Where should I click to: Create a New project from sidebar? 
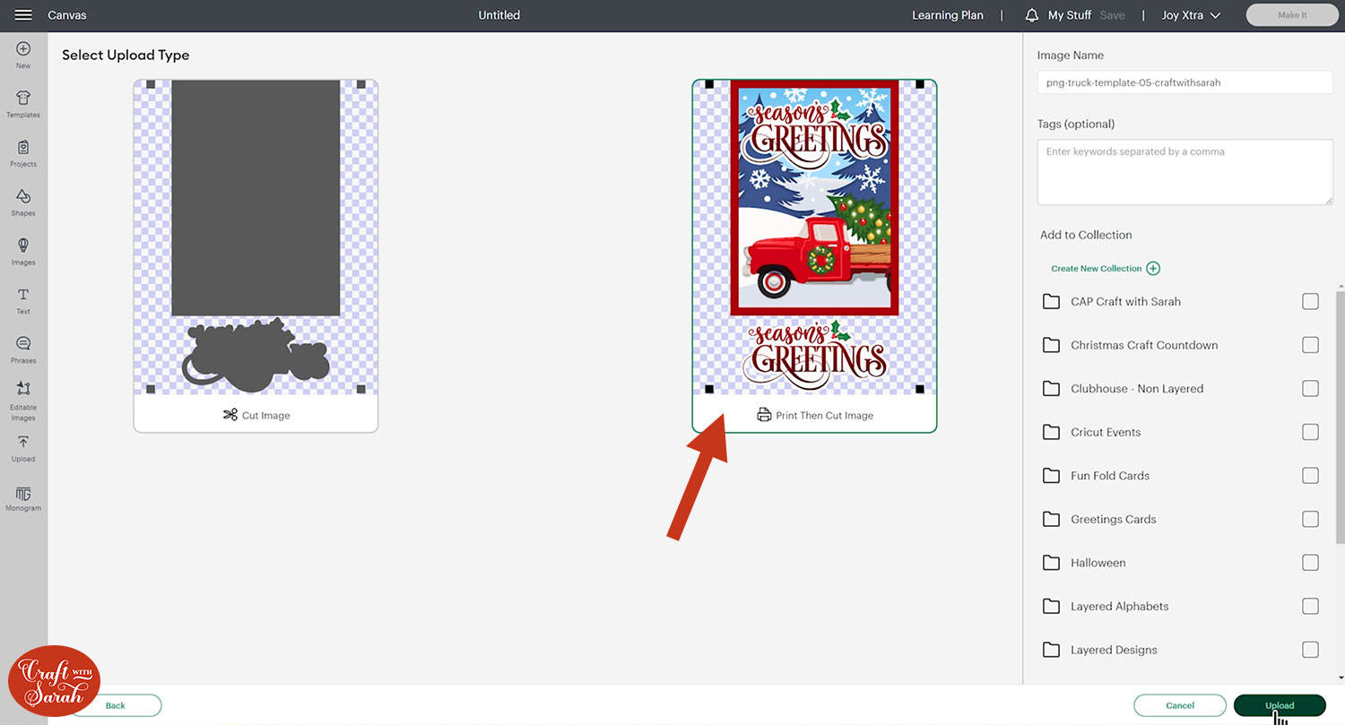(23, 56)
